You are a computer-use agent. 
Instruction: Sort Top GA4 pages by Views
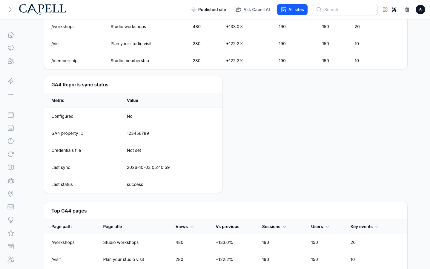coord(185,227)
